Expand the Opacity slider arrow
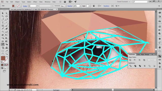Image resolution: width=162 pixels, height=91 pixels. 80,6
